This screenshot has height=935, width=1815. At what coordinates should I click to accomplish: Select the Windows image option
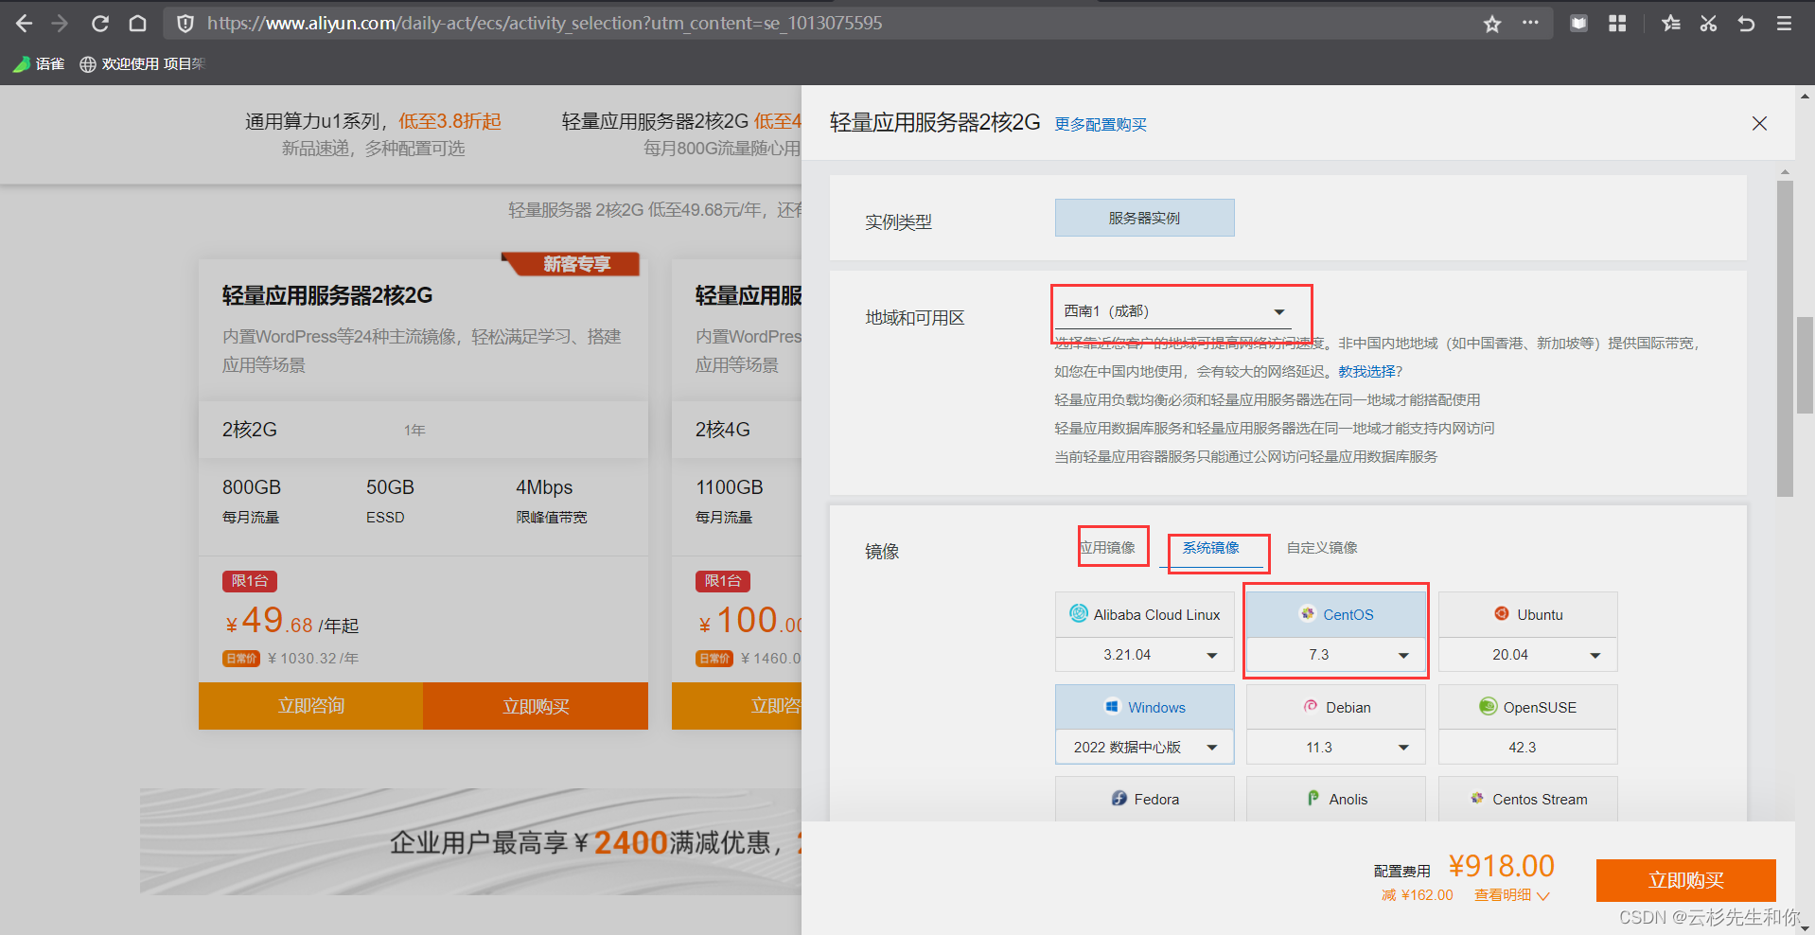click(1145, 707)
